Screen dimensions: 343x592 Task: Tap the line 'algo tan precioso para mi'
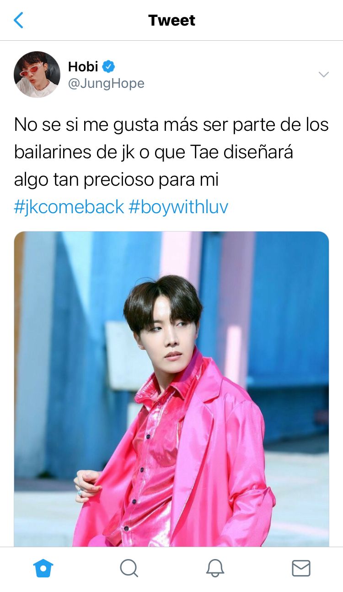116,180
